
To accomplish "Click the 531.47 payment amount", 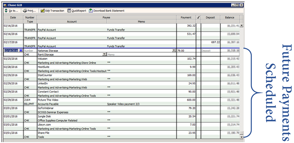I will coord(191,34).
